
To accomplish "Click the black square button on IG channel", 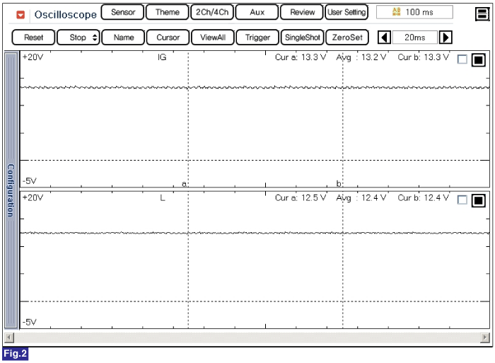I will point(478,59).
